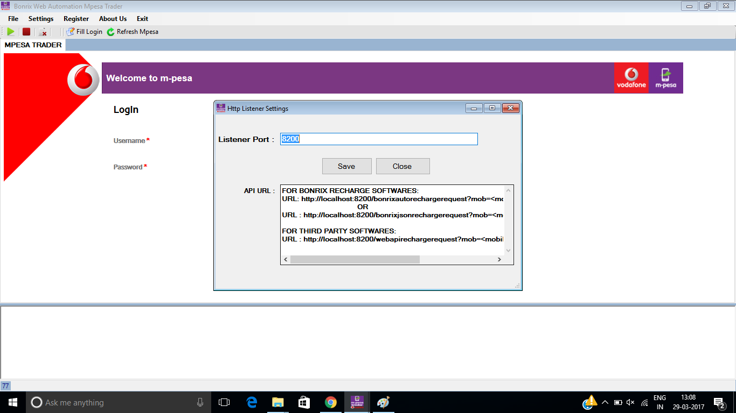Minimize the Http Listener Settings dialog

click(474, 108)
